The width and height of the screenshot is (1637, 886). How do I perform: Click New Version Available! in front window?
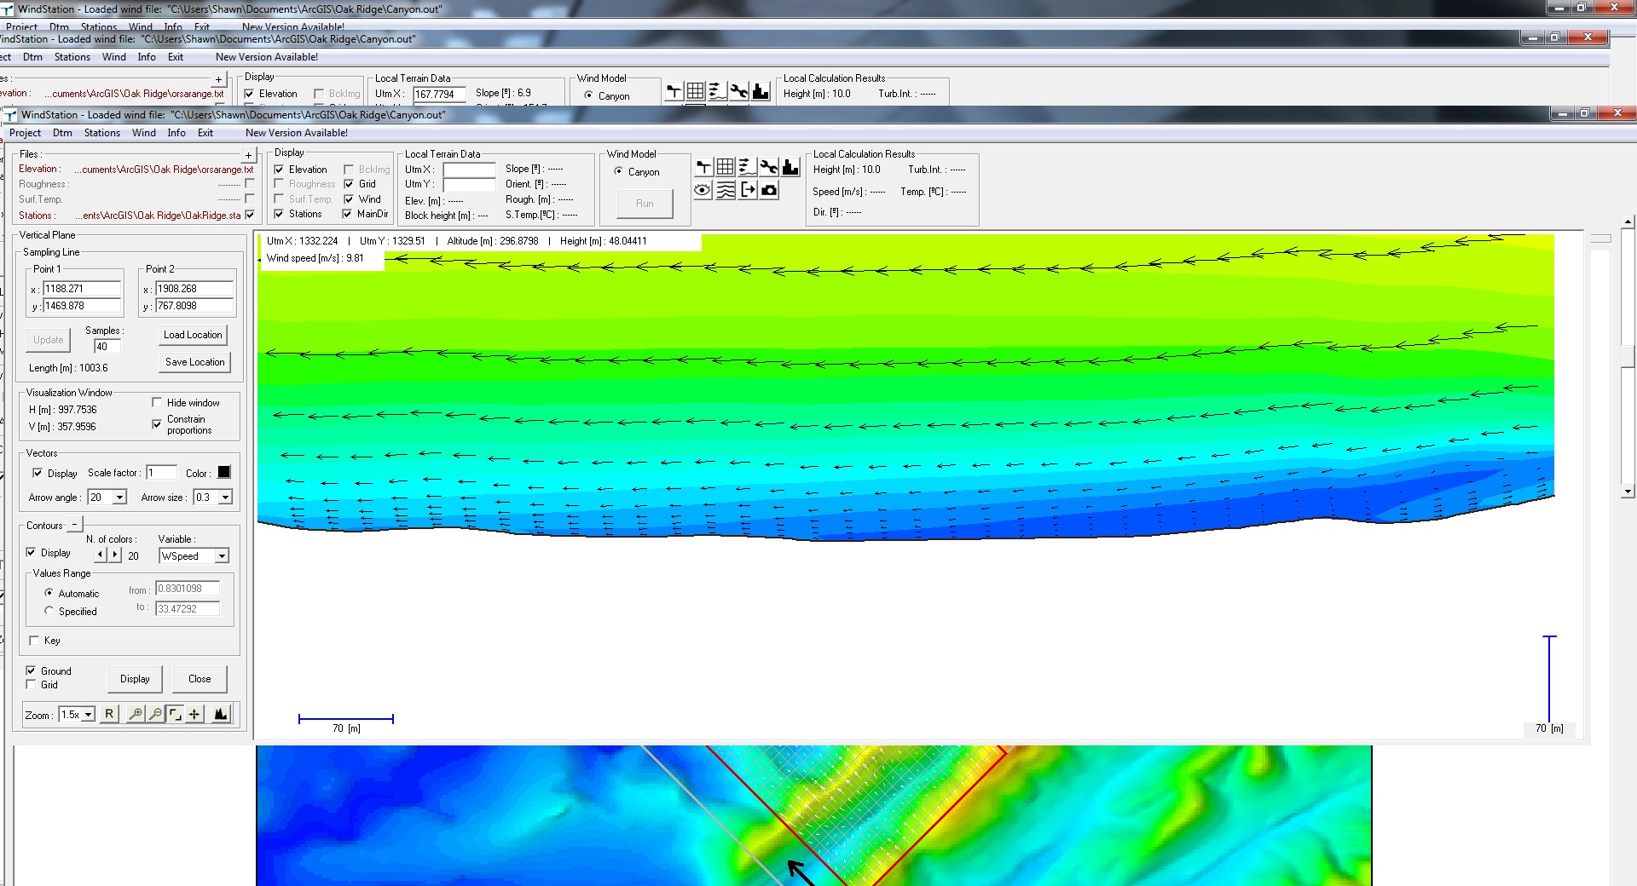pos(297,133)
